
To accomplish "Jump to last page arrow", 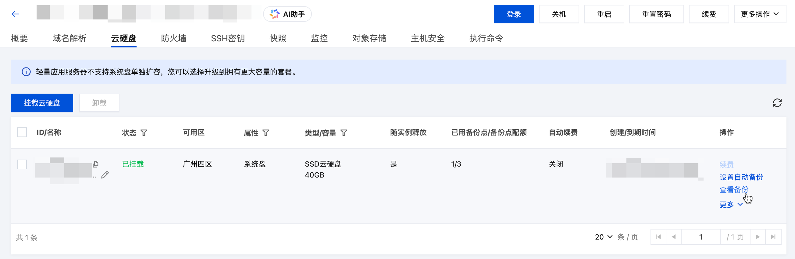I will [x=773, y=237].
